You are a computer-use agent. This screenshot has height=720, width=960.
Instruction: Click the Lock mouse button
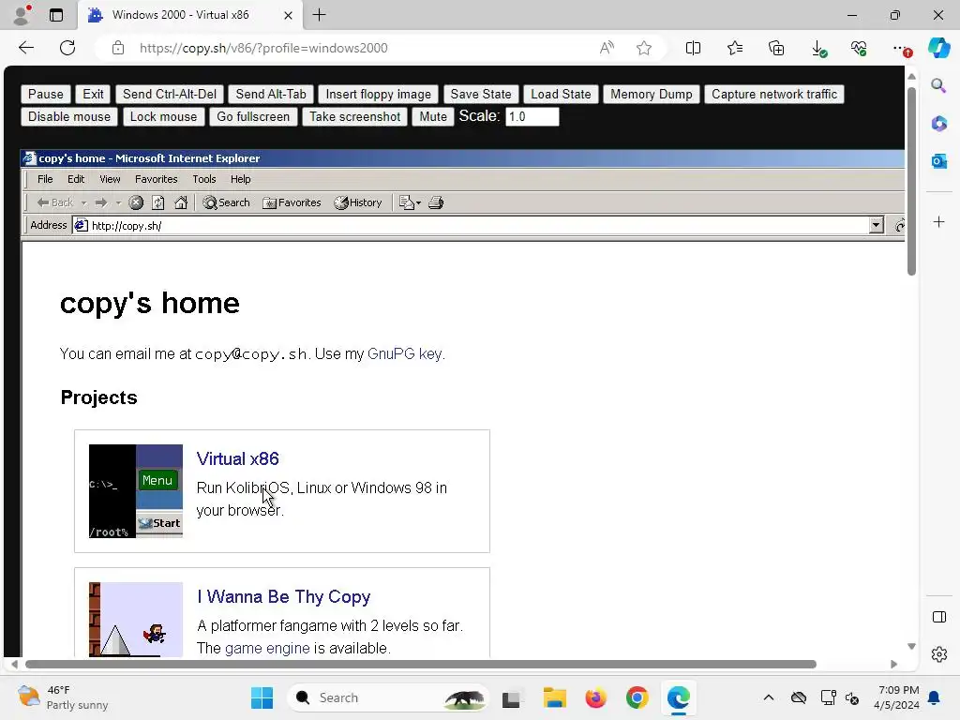(163, 117)
